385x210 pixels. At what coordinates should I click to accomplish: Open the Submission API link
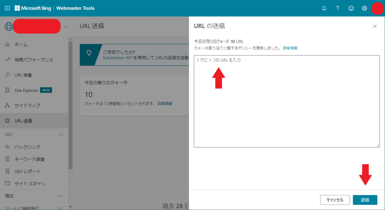[117, 58]
